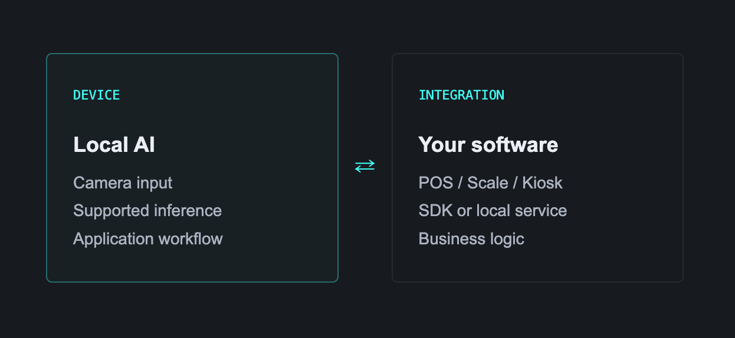Click the Your software heading

point(488,145)
